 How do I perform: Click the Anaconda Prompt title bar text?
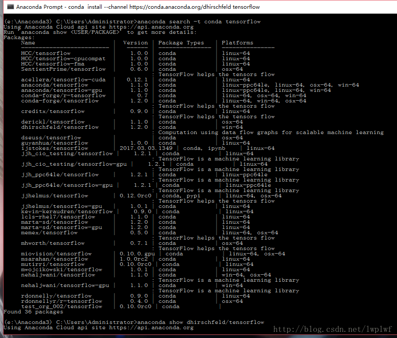pyautogui.click(x=138, y=7)
